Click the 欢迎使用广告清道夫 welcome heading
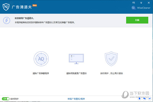This screenshot has width=153, height=102. click(24, 18)
